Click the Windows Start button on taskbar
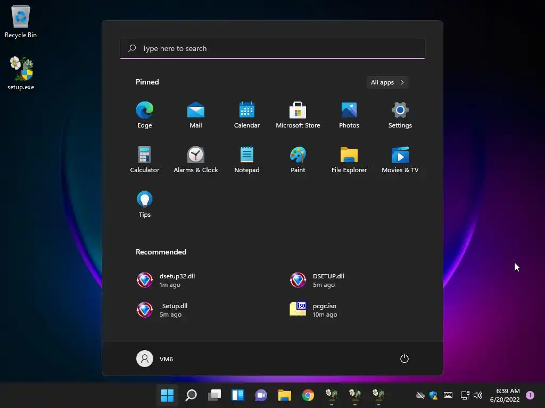The height and width of the screenshot is (408, 545). [x=167, y=395]
